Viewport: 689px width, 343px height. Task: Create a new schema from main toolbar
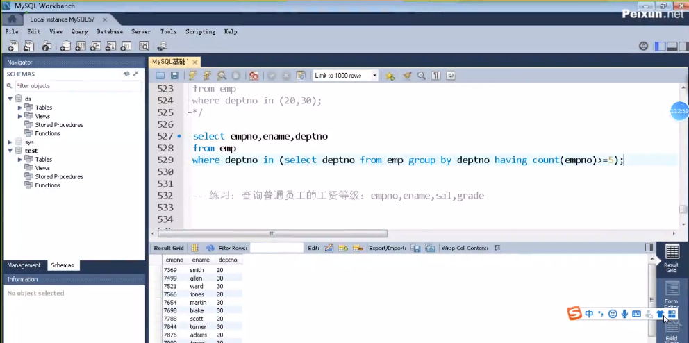tap(65, 47)
